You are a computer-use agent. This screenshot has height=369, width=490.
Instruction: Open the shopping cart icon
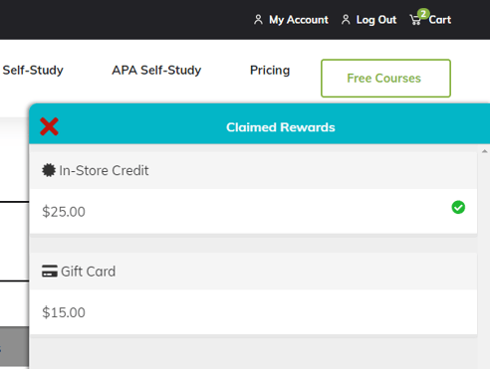[x=415, y=20]
